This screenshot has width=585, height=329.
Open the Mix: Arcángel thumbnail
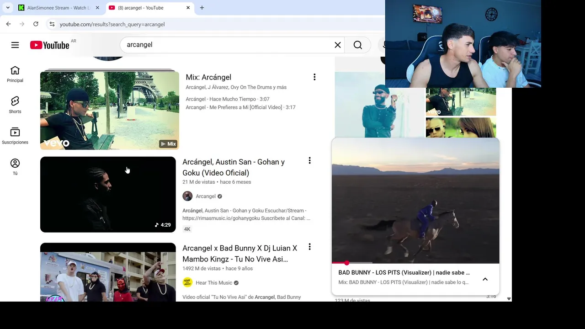(110, 110)
